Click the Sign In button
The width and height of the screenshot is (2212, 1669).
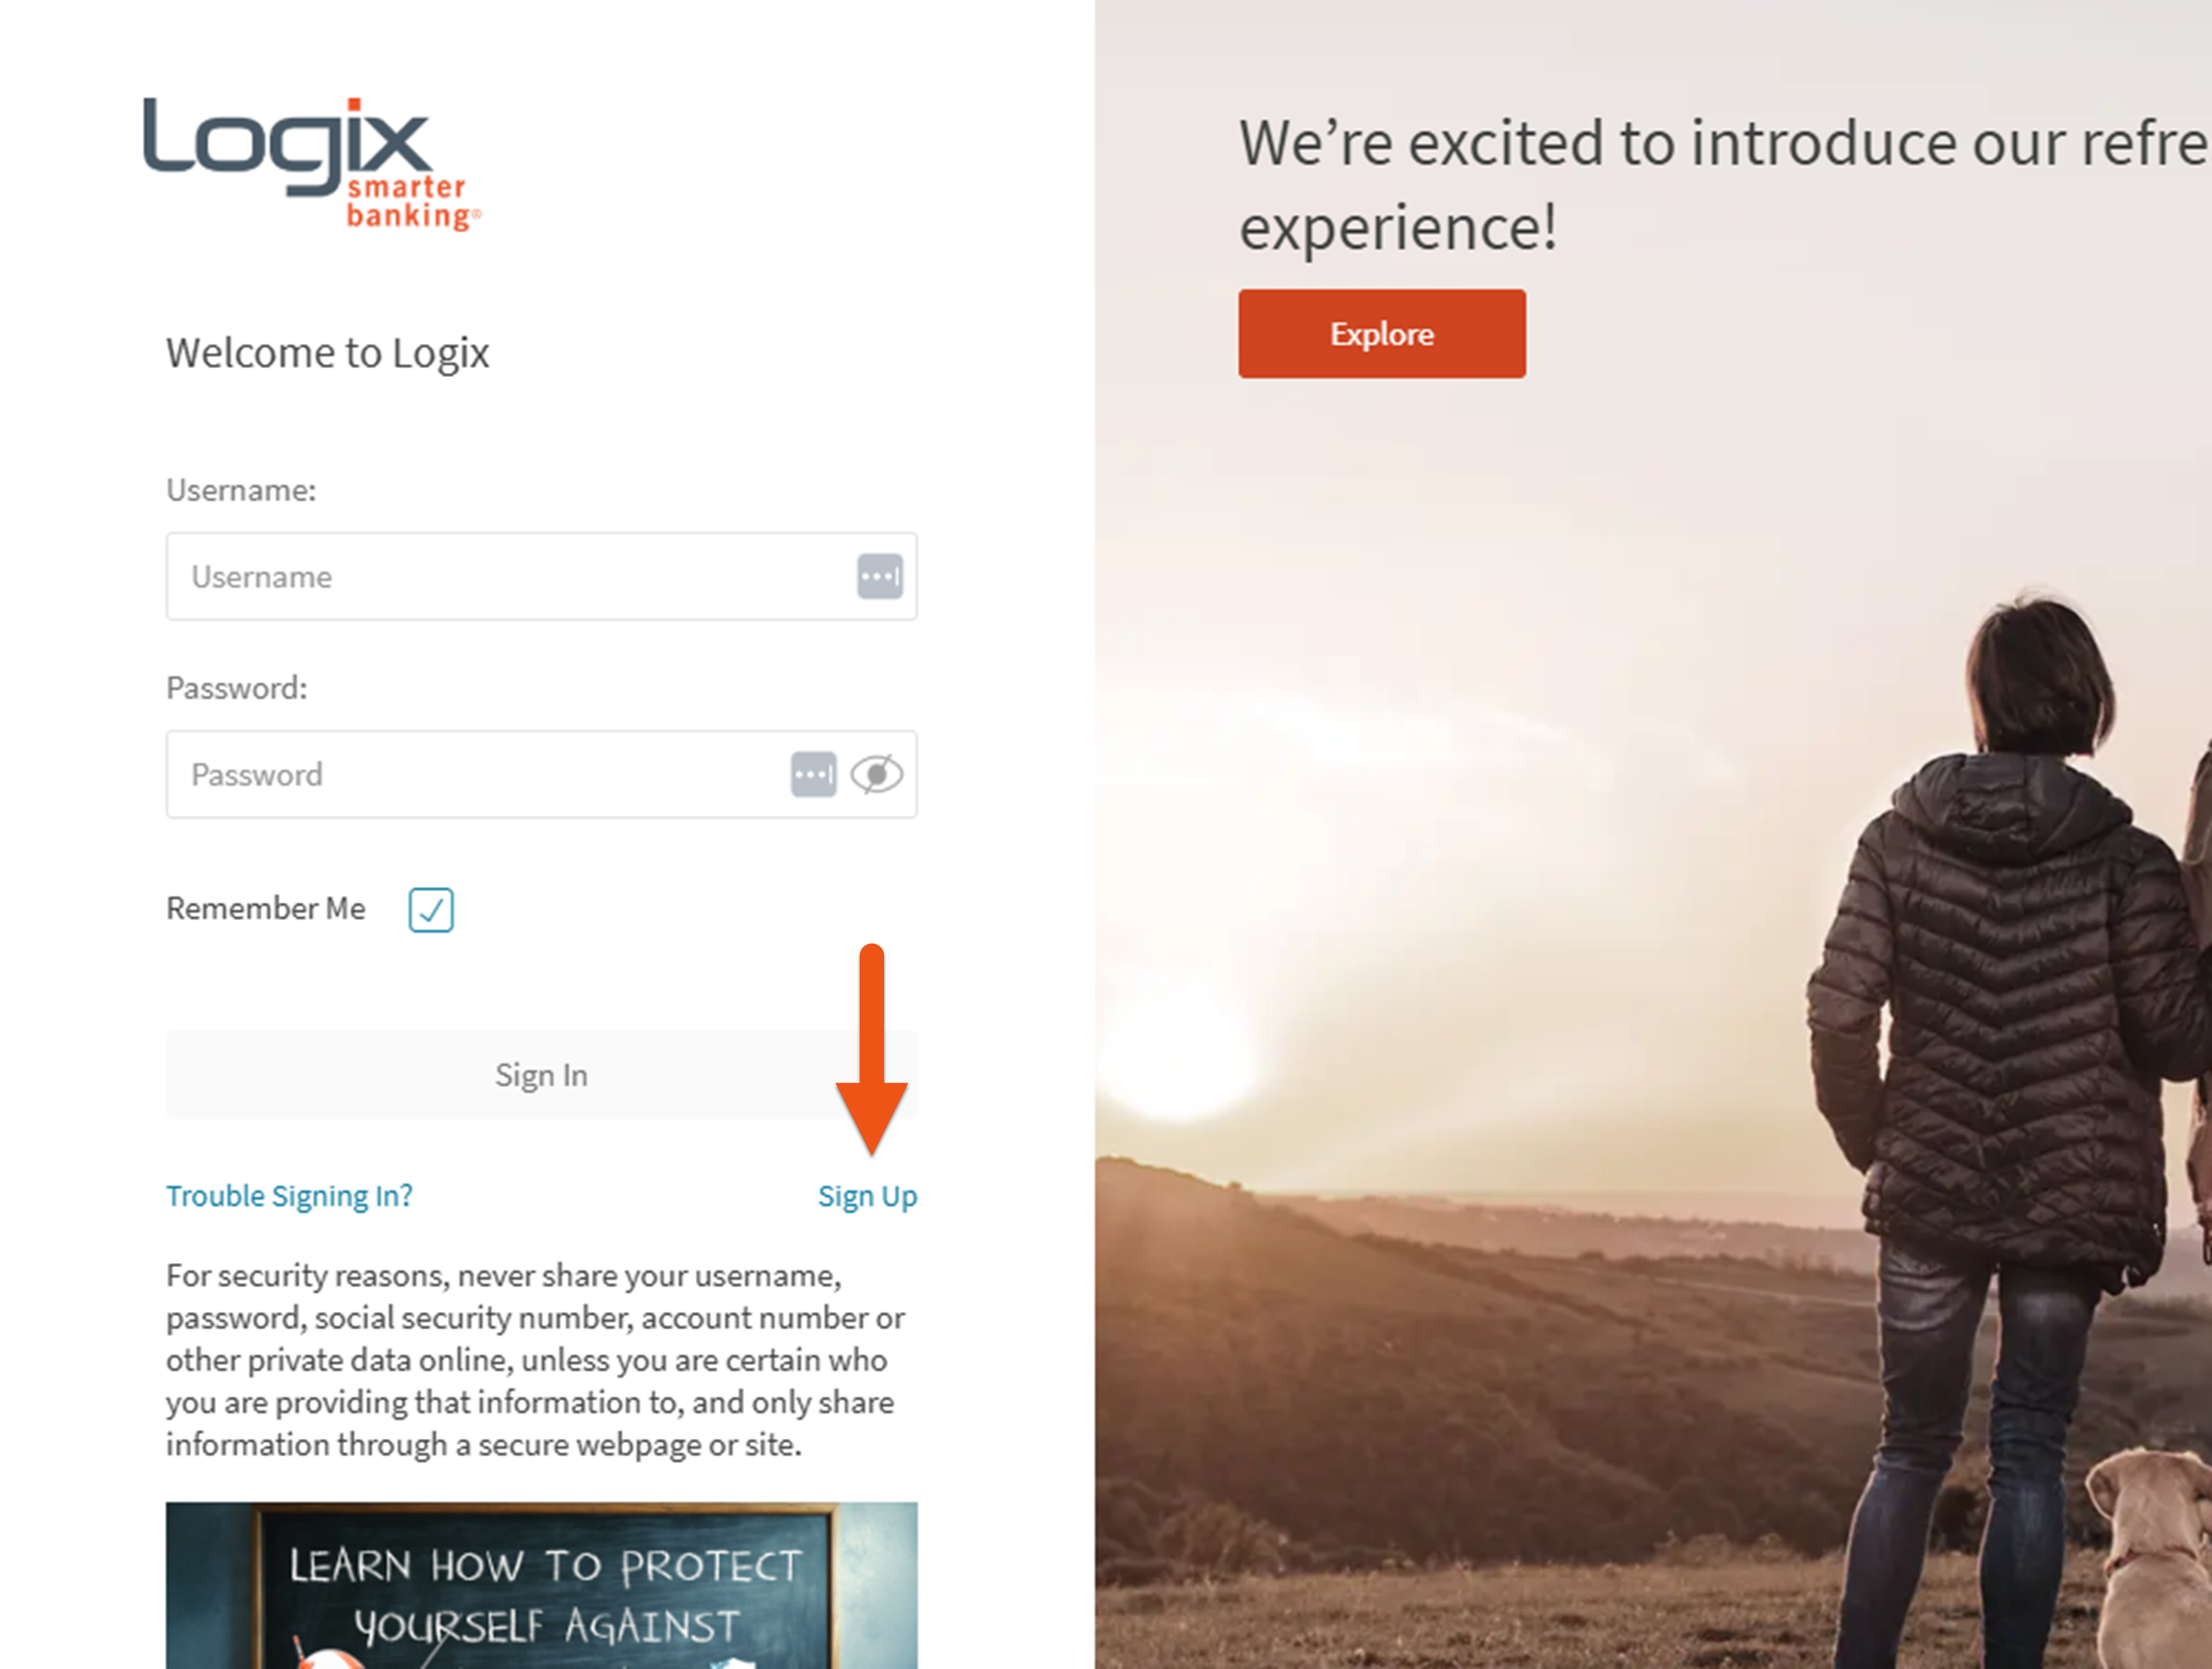point(541,1075)
